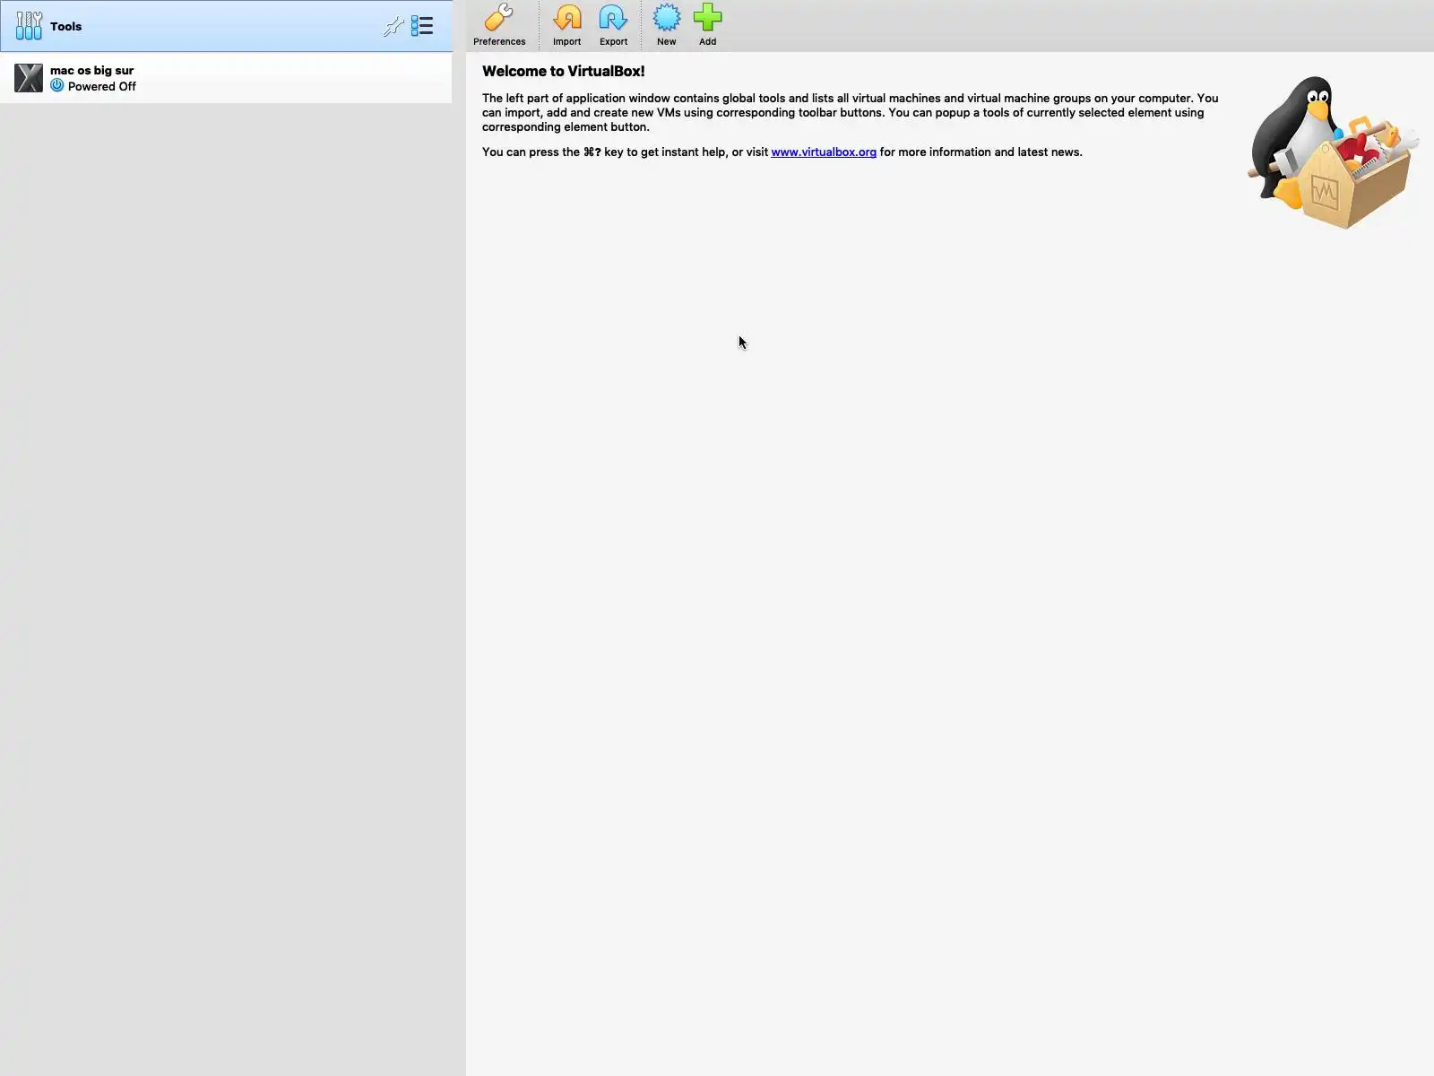Click the Import appliance icon
1434x1076 pixels.
coord(566,18)
